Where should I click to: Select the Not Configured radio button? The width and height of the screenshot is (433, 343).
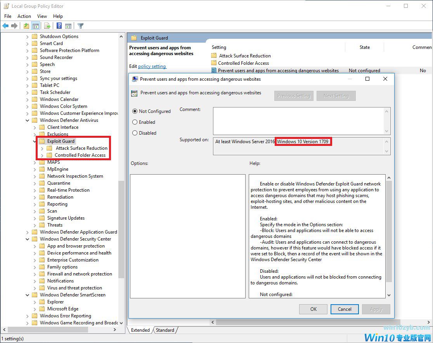click(x=135, y=111)
